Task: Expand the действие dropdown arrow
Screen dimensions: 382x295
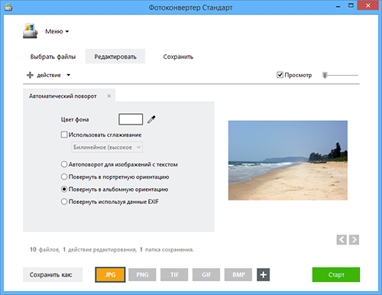Action: click(69, 75)
